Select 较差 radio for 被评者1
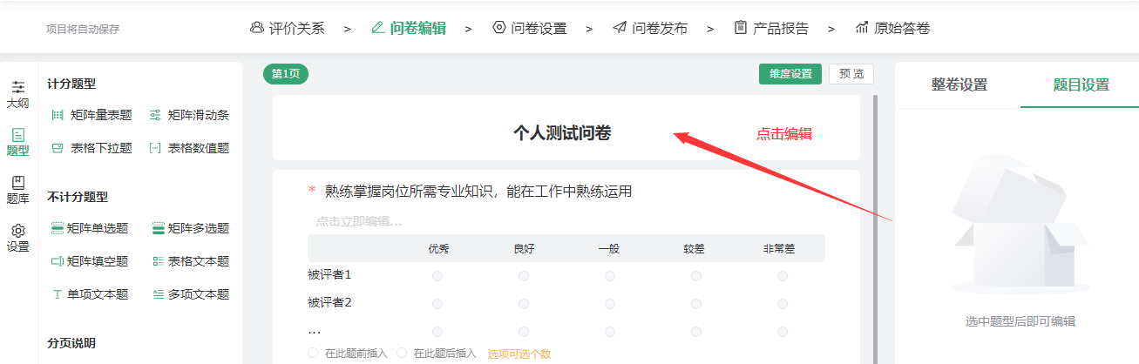Screen dimensions: 1139x364 click(x=696, y=275)
